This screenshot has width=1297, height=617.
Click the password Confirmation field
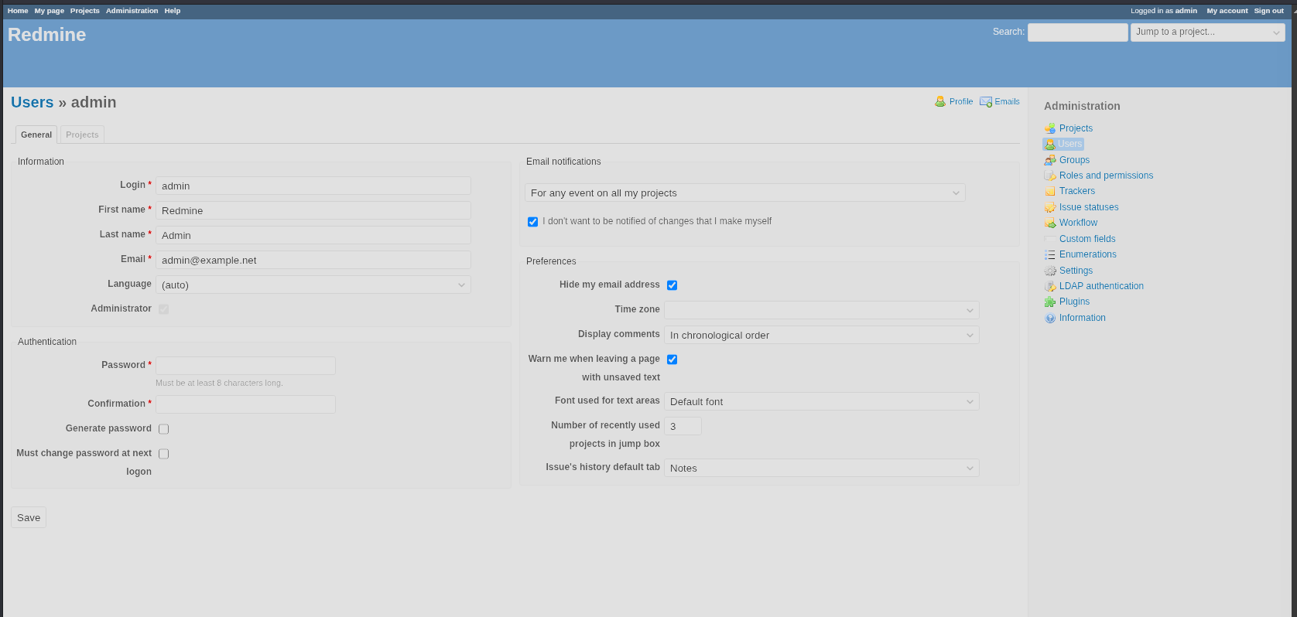coord(245,404)
